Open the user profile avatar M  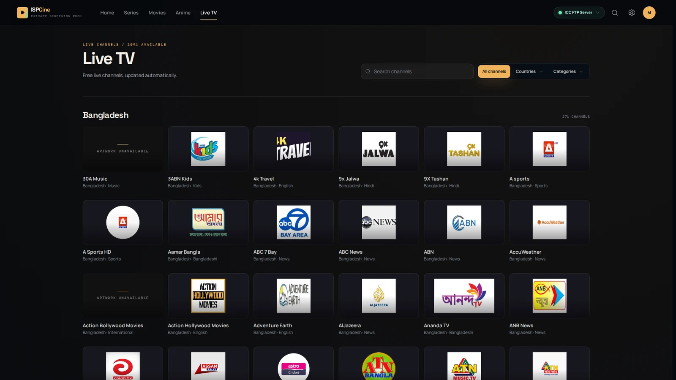point(649,13)
